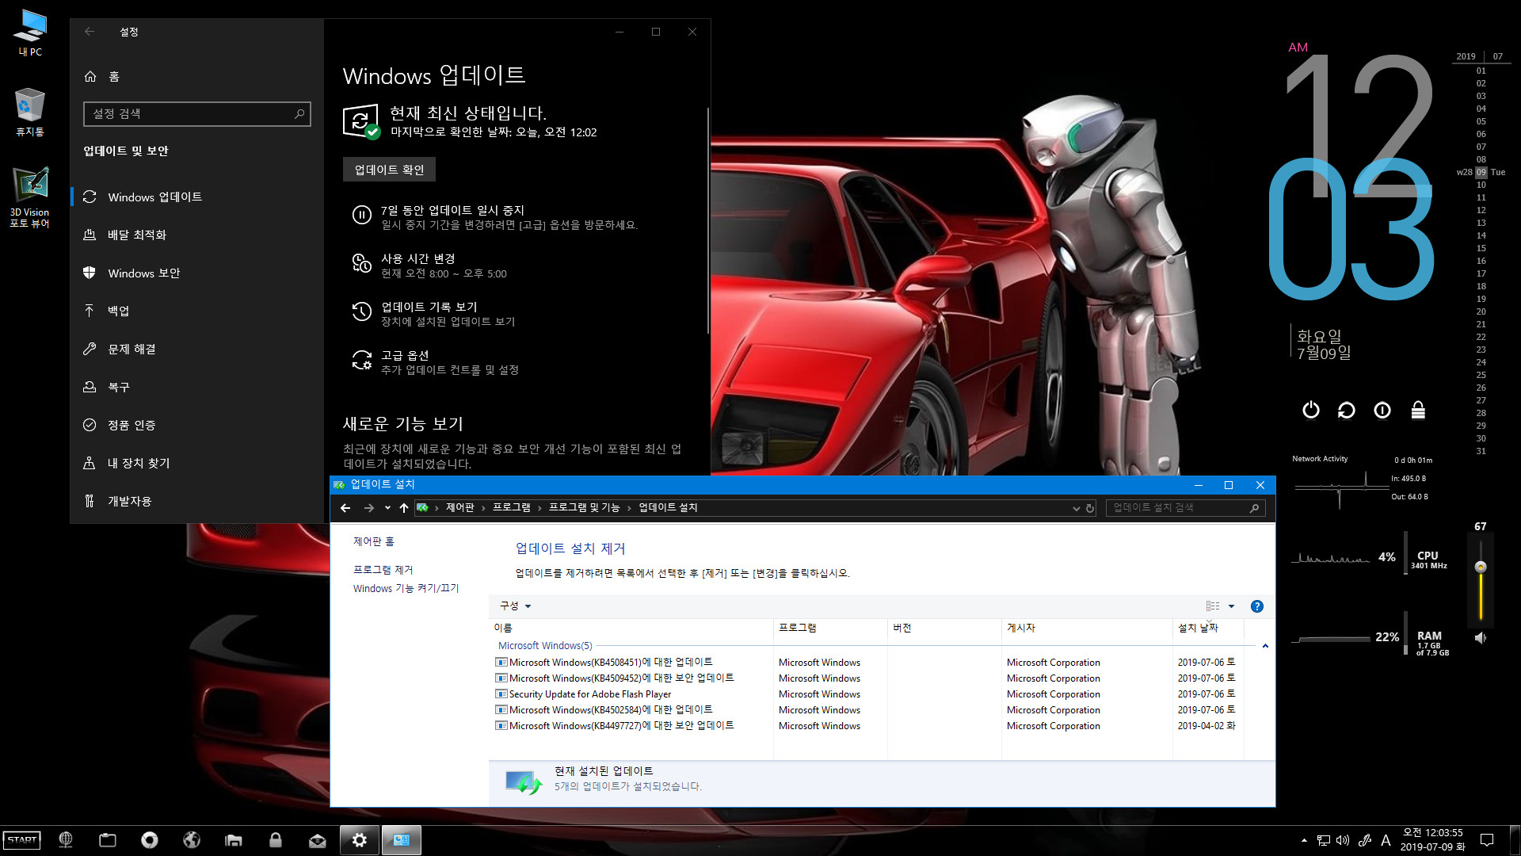The height and width of the screenshot is (856, 1521).
Task: Select KB4508451 update row
Action: (x=866, y=663)
